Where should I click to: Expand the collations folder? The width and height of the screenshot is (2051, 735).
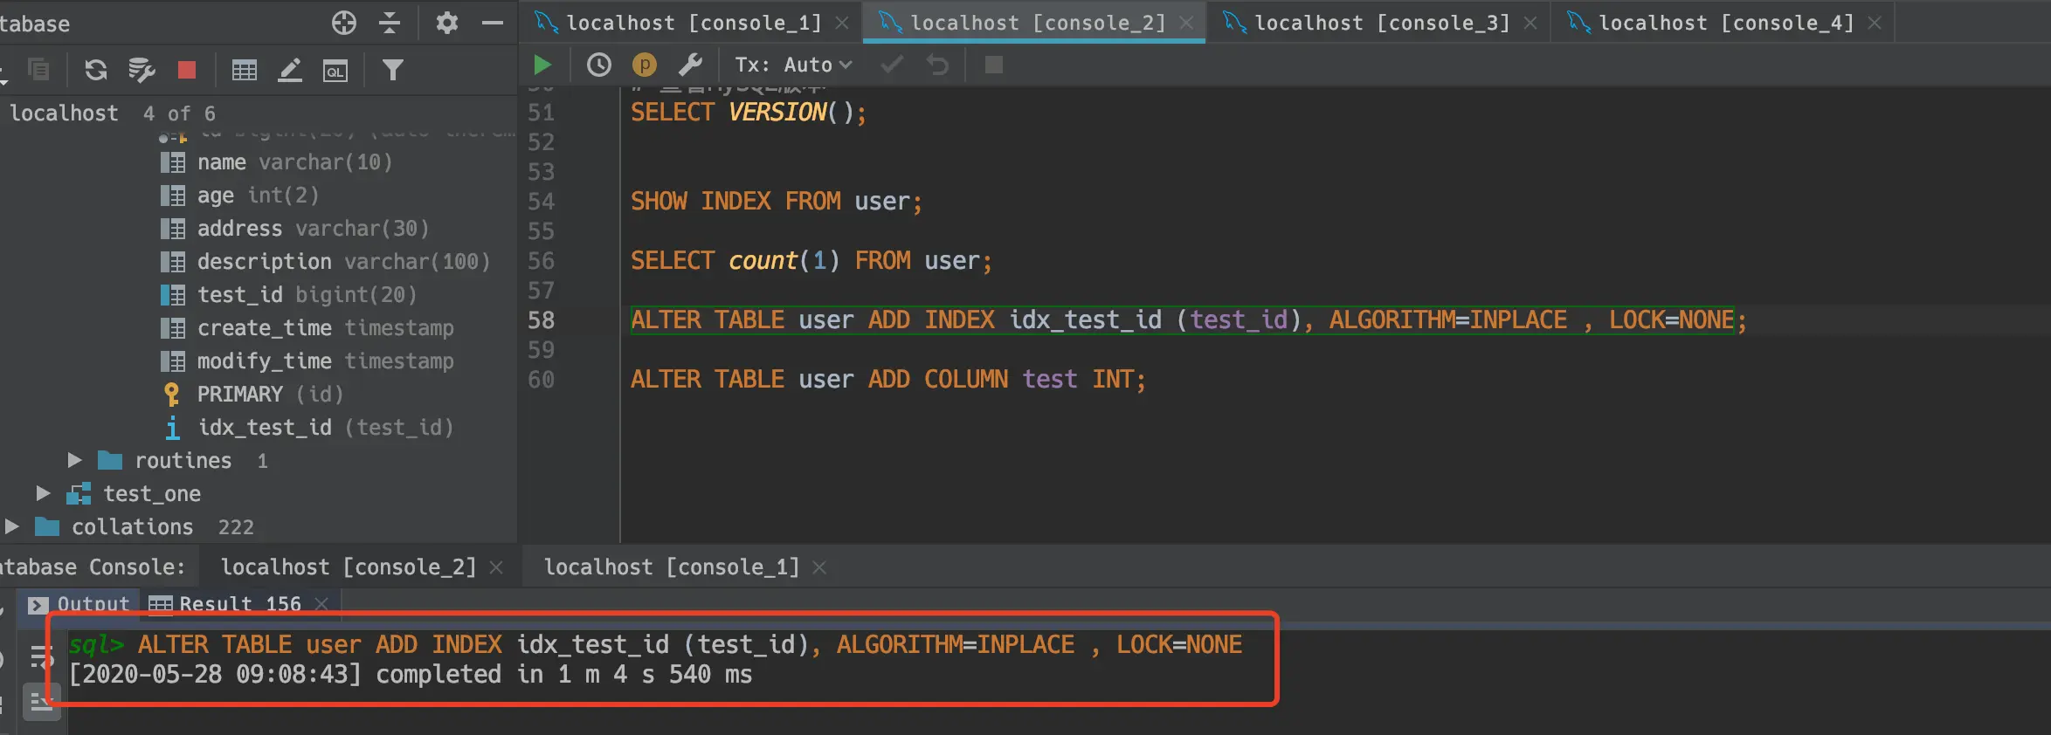pos(11,526)
